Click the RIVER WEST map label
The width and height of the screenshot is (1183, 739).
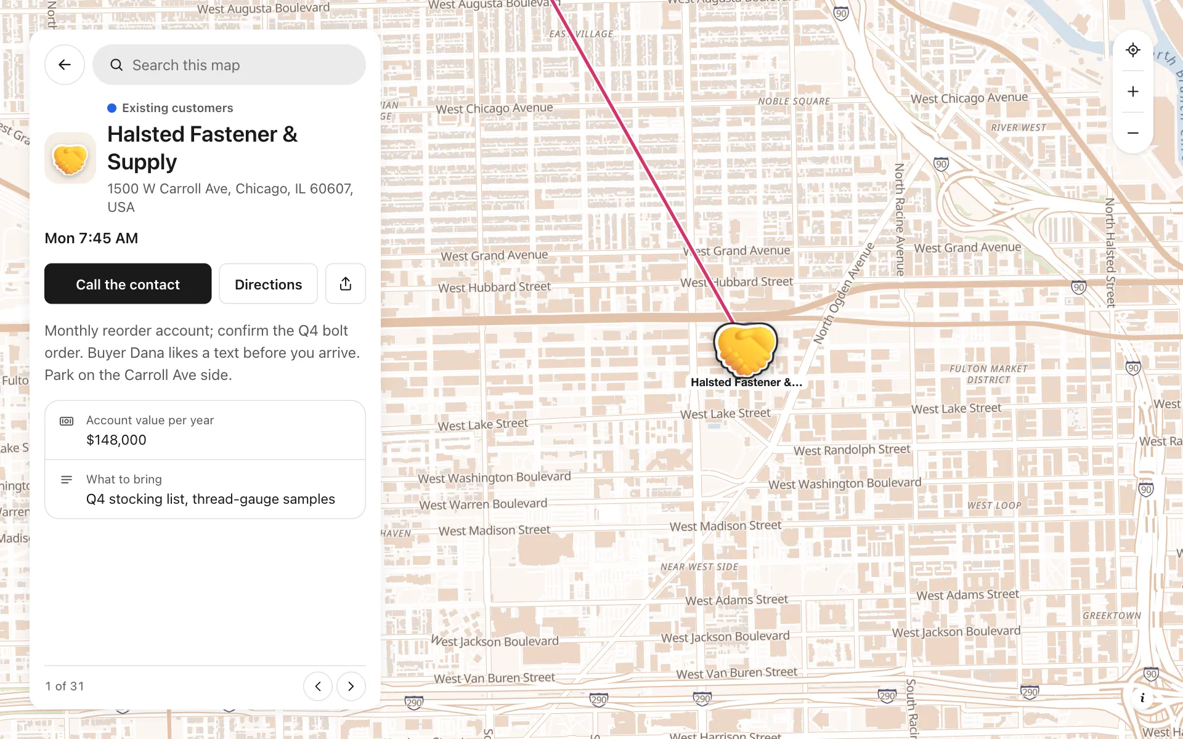tap(1018, 128)
